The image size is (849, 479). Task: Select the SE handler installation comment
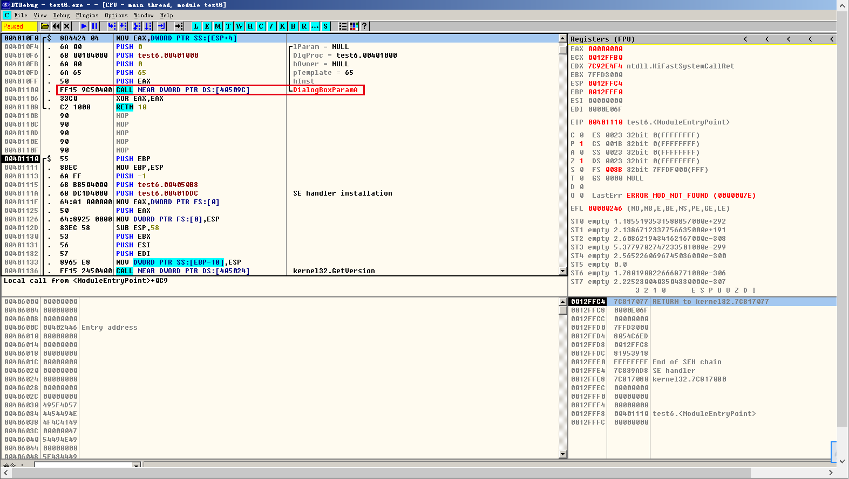pyautogui.click(x=343, y=193)
